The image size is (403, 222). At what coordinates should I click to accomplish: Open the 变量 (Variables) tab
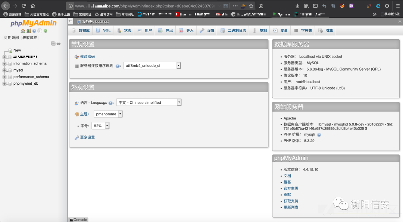[280, 30]
